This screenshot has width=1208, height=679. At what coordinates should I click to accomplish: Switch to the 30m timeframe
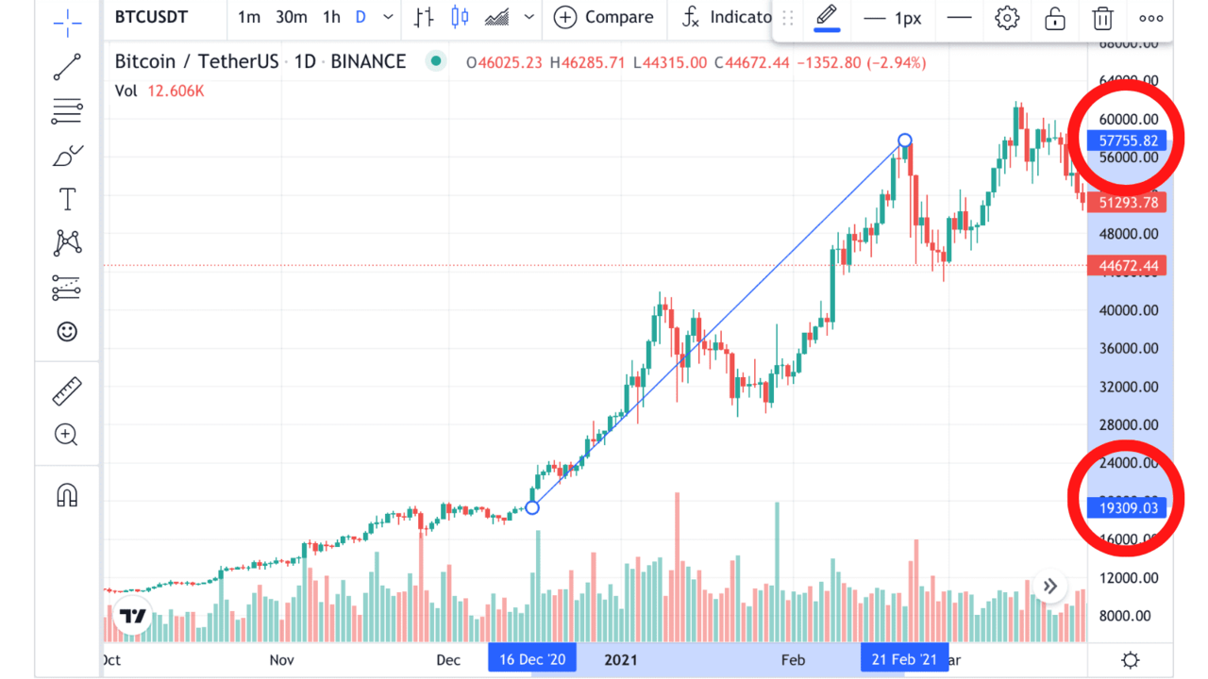[x=291, y=16]
